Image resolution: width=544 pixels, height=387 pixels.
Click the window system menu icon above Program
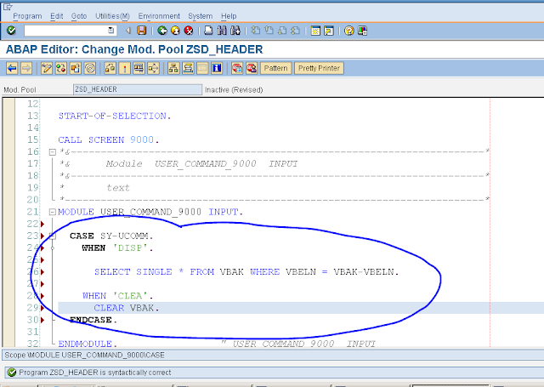click(8, 6)
